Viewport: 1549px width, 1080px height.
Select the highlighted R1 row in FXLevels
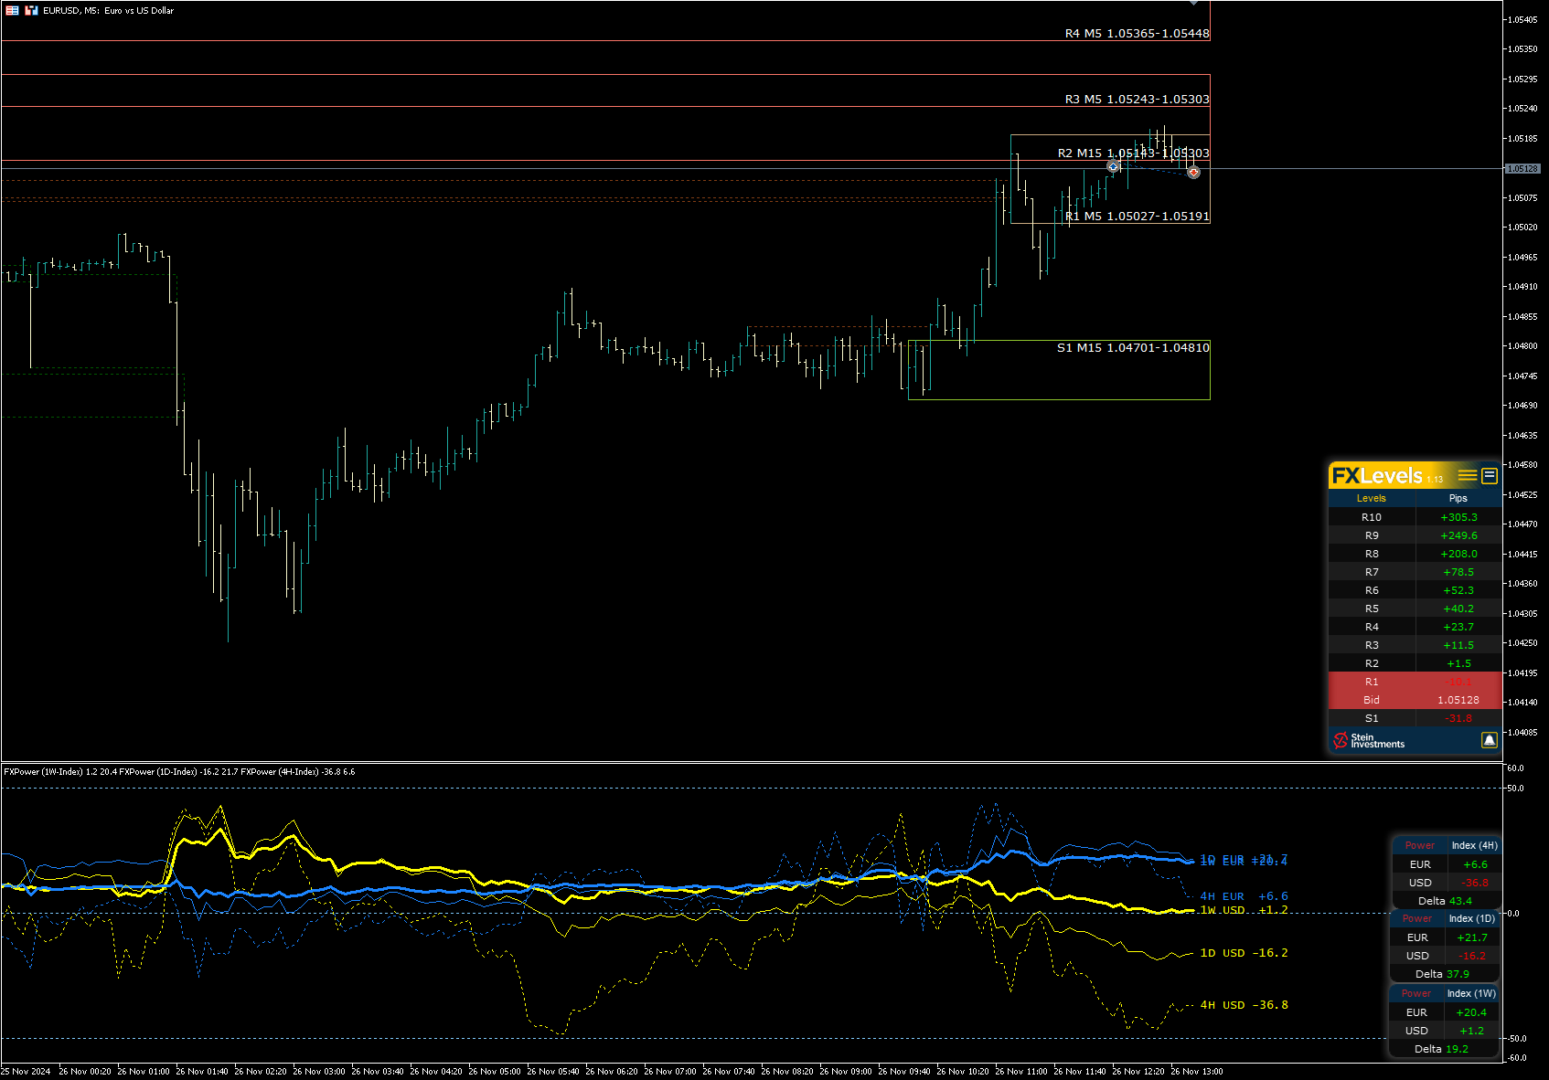pyautogui.click(x=1415, y=682)
